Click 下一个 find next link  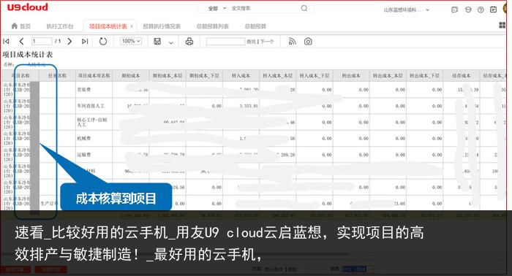[267, 42]
